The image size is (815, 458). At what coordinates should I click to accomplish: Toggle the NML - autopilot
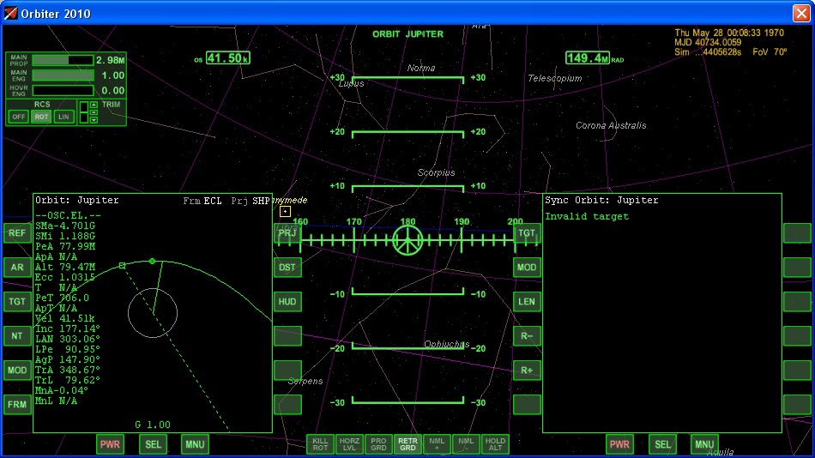click(466, 444)
